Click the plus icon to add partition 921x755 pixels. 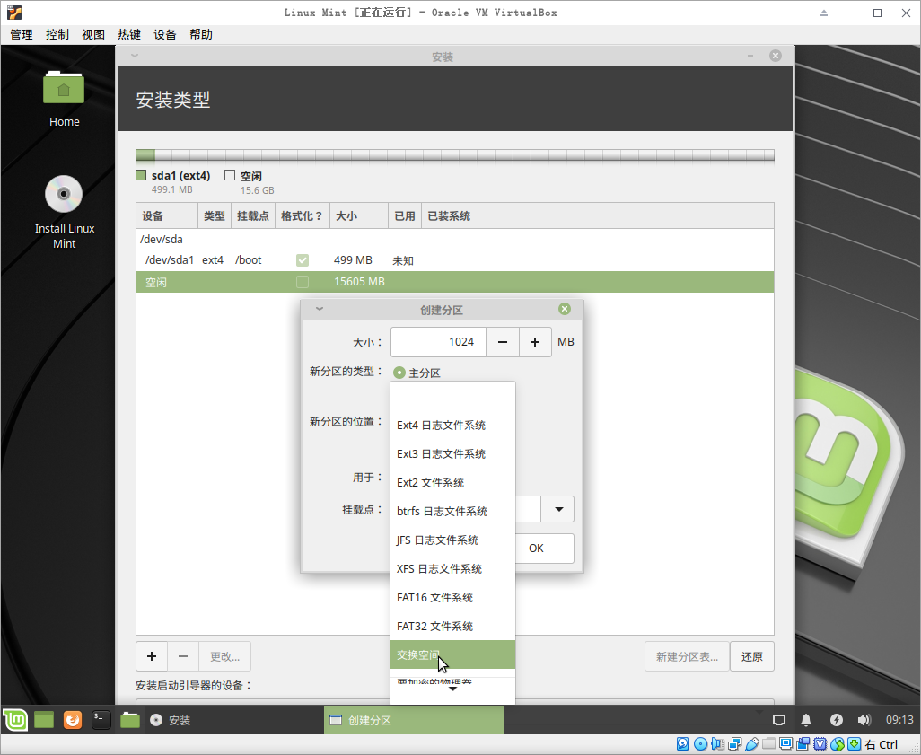pyautogui.click(x=152, y=656)
